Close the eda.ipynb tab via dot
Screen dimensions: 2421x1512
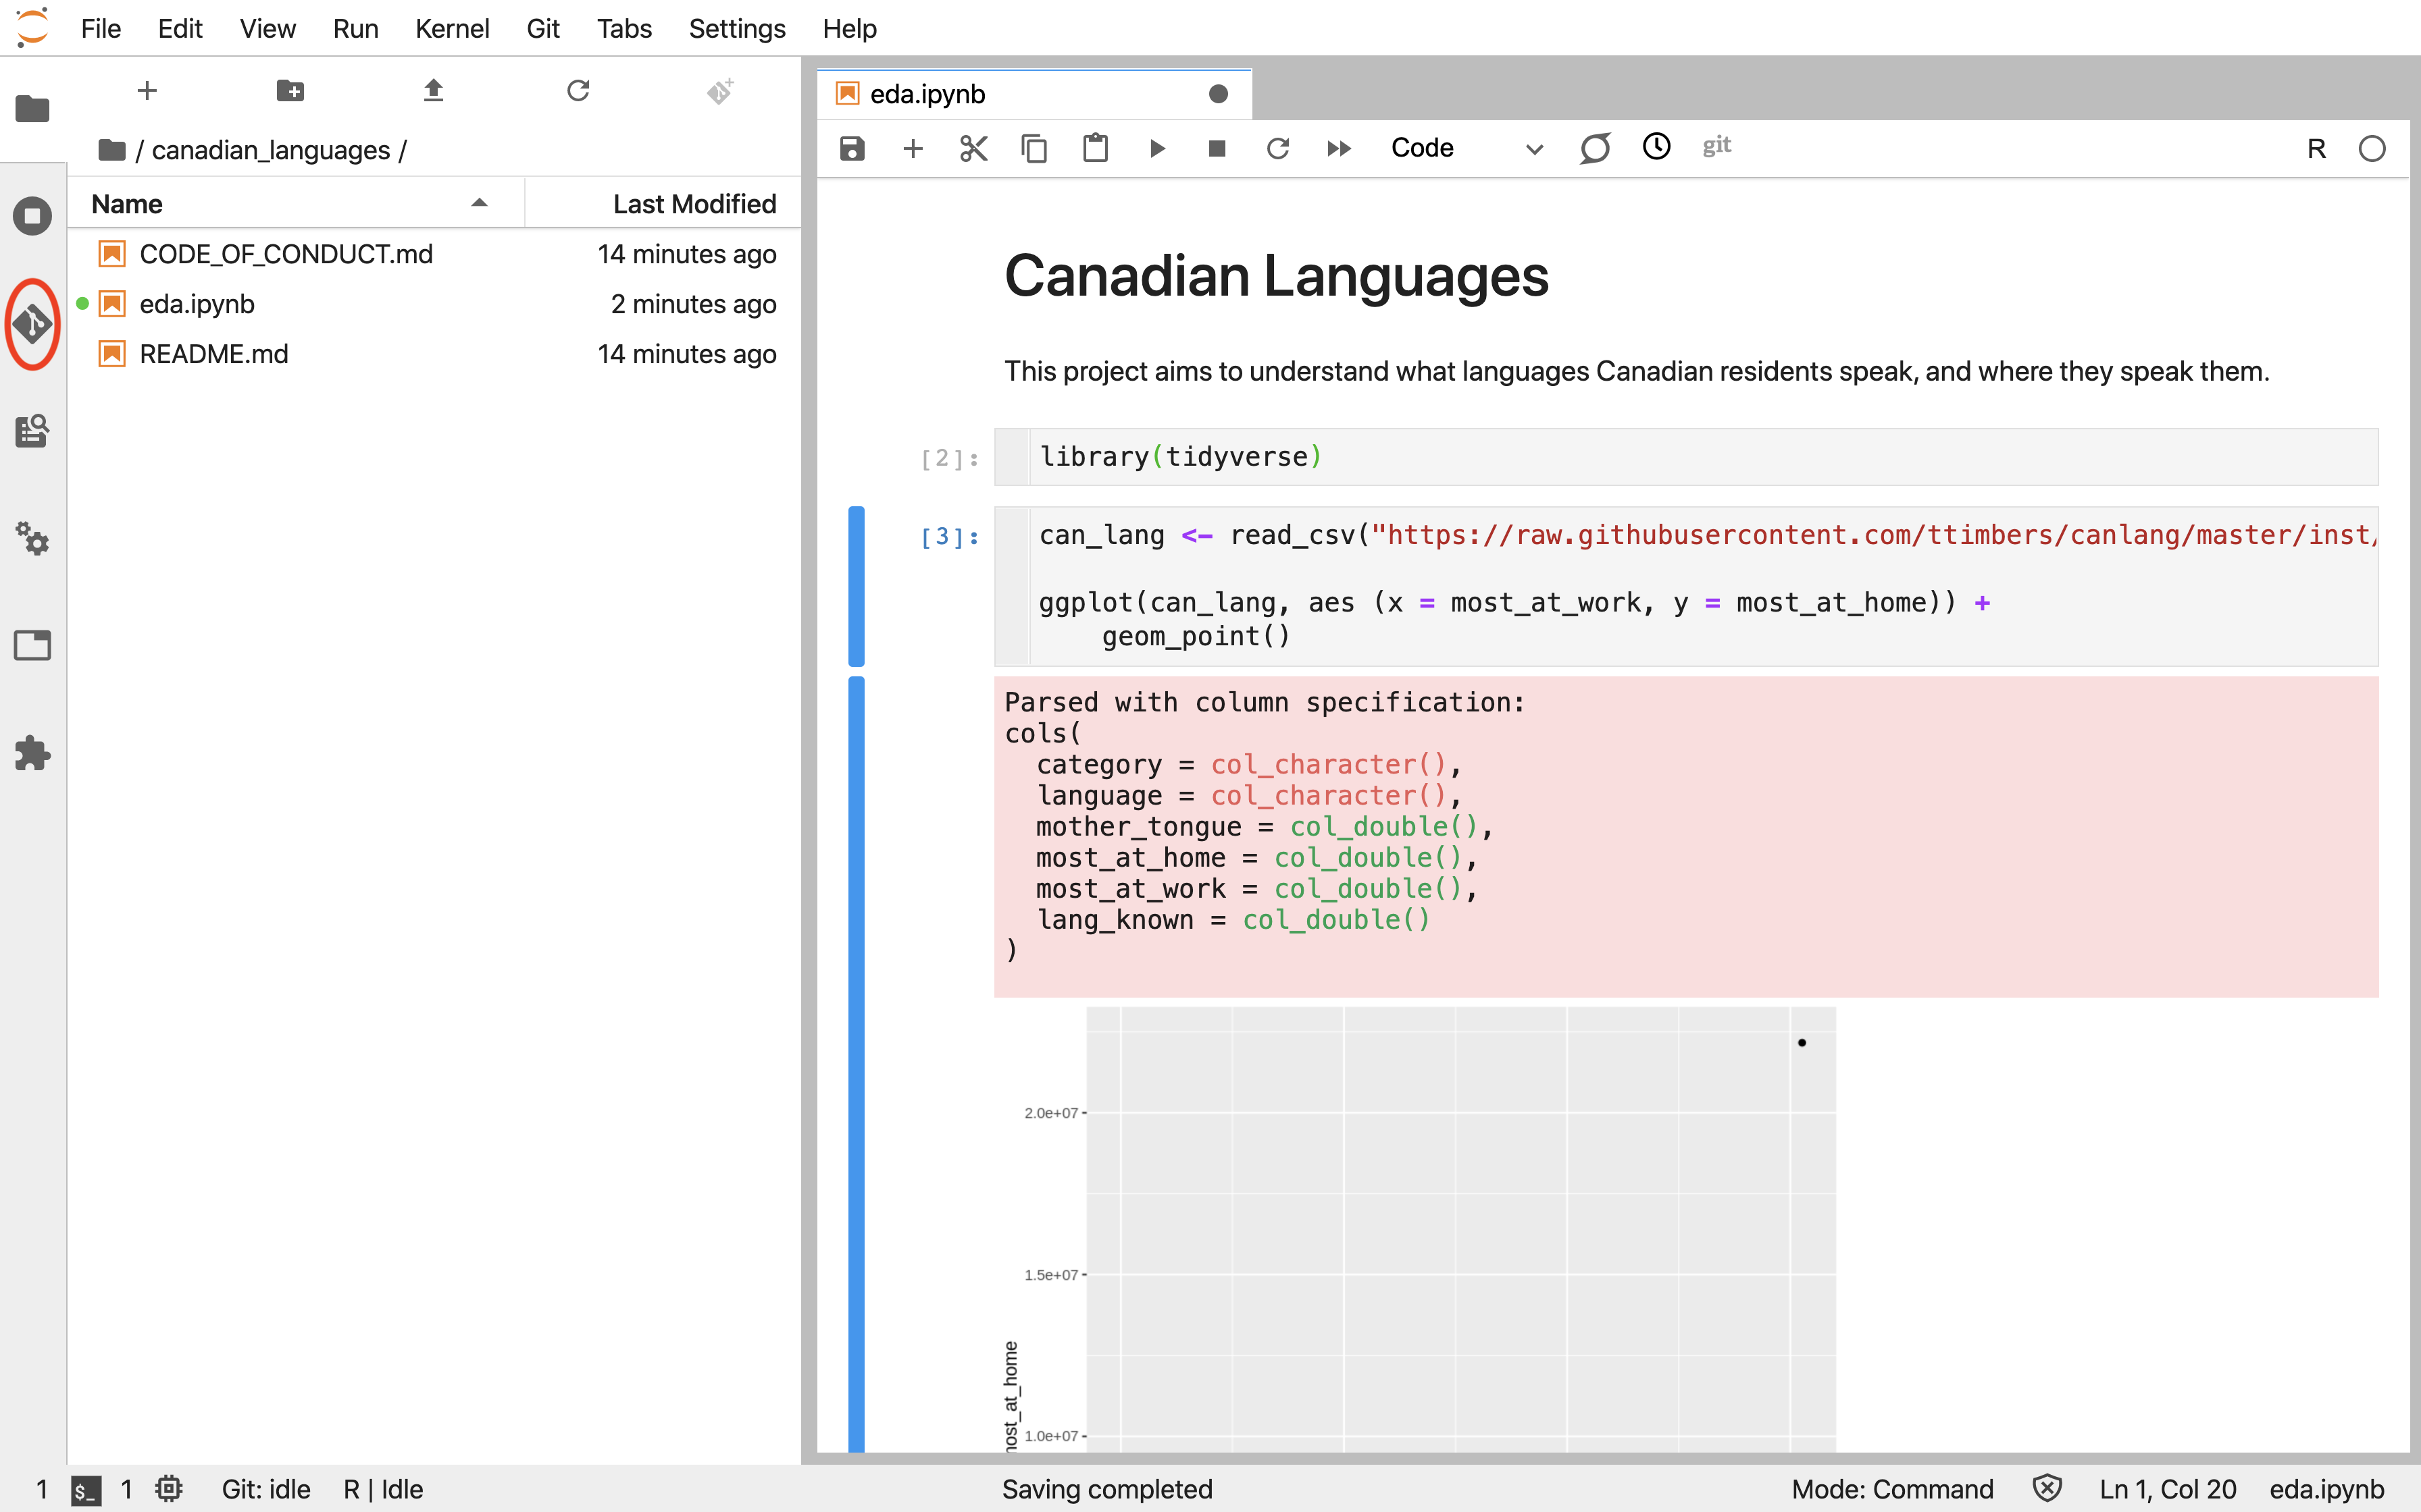tap(1217, 94)
